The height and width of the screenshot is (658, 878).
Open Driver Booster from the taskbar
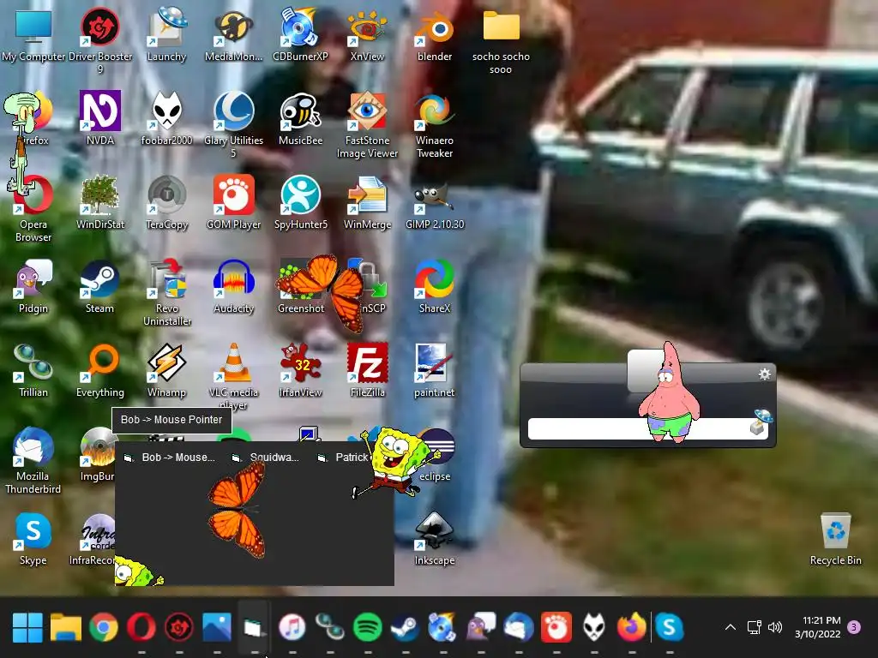click(179, 627)
